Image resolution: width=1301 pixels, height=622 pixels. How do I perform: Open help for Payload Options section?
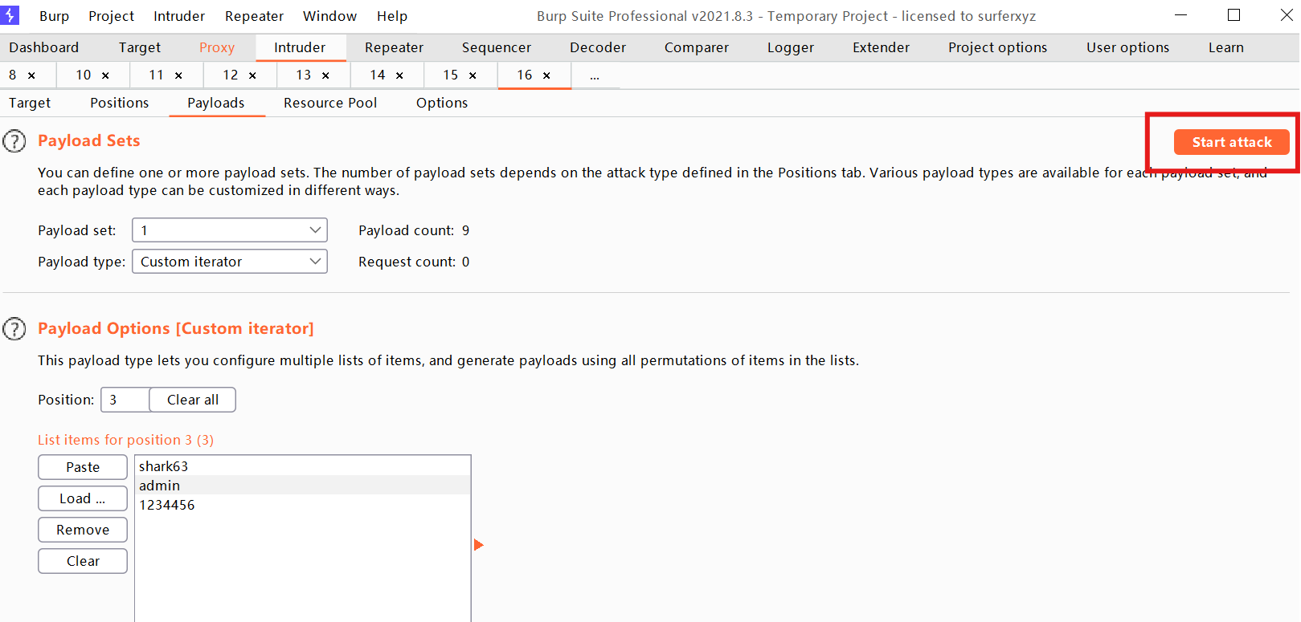tap(14, 329)
